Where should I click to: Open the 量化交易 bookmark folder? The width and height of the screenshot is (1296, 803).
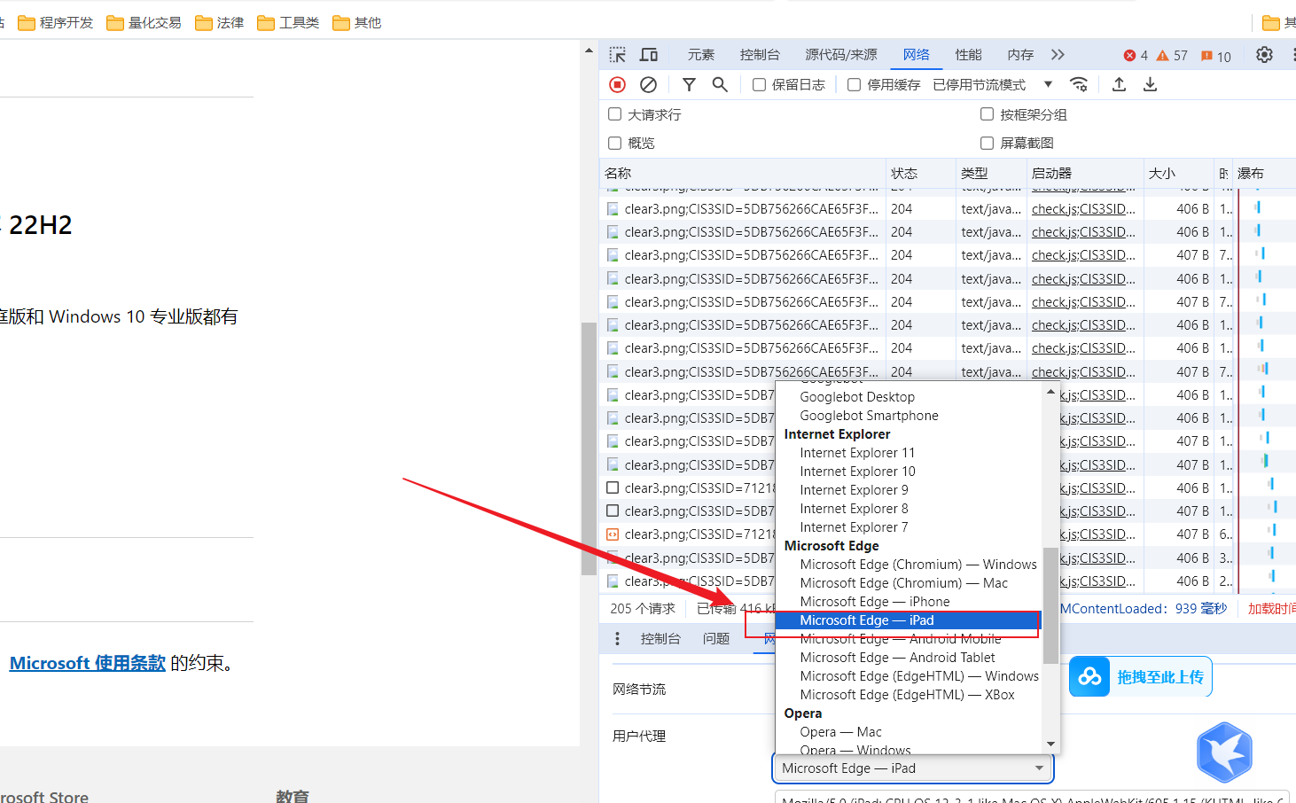coord(144,22)
